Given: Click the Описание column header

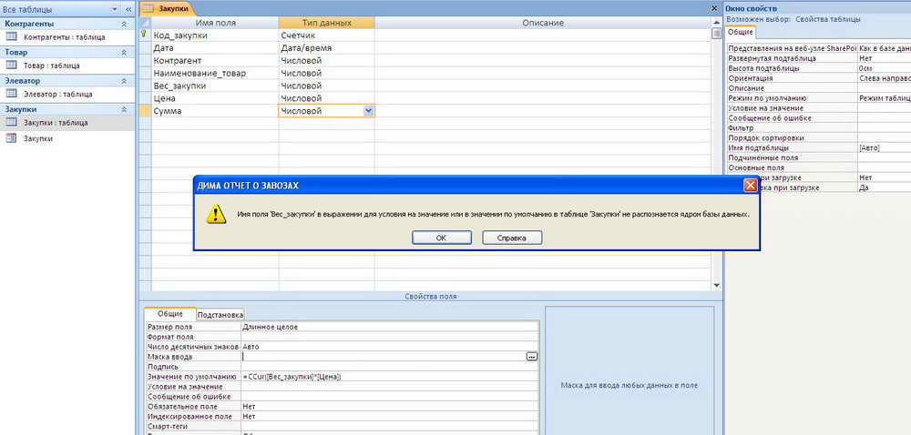Looking at the screenshot, I should tap(543, 23).
